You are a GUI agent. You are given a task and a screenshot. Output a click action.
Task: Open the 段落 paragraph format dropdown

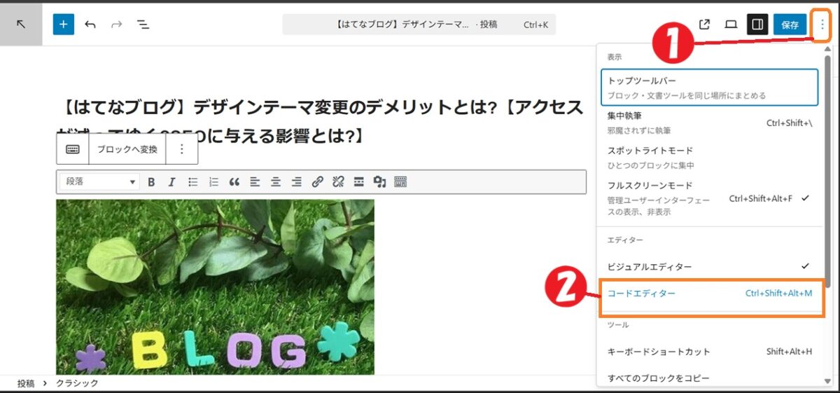click(x=99, y=182)
